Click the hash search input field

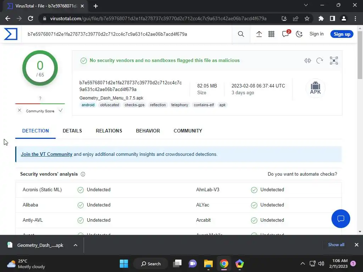(x=127, y=34)
